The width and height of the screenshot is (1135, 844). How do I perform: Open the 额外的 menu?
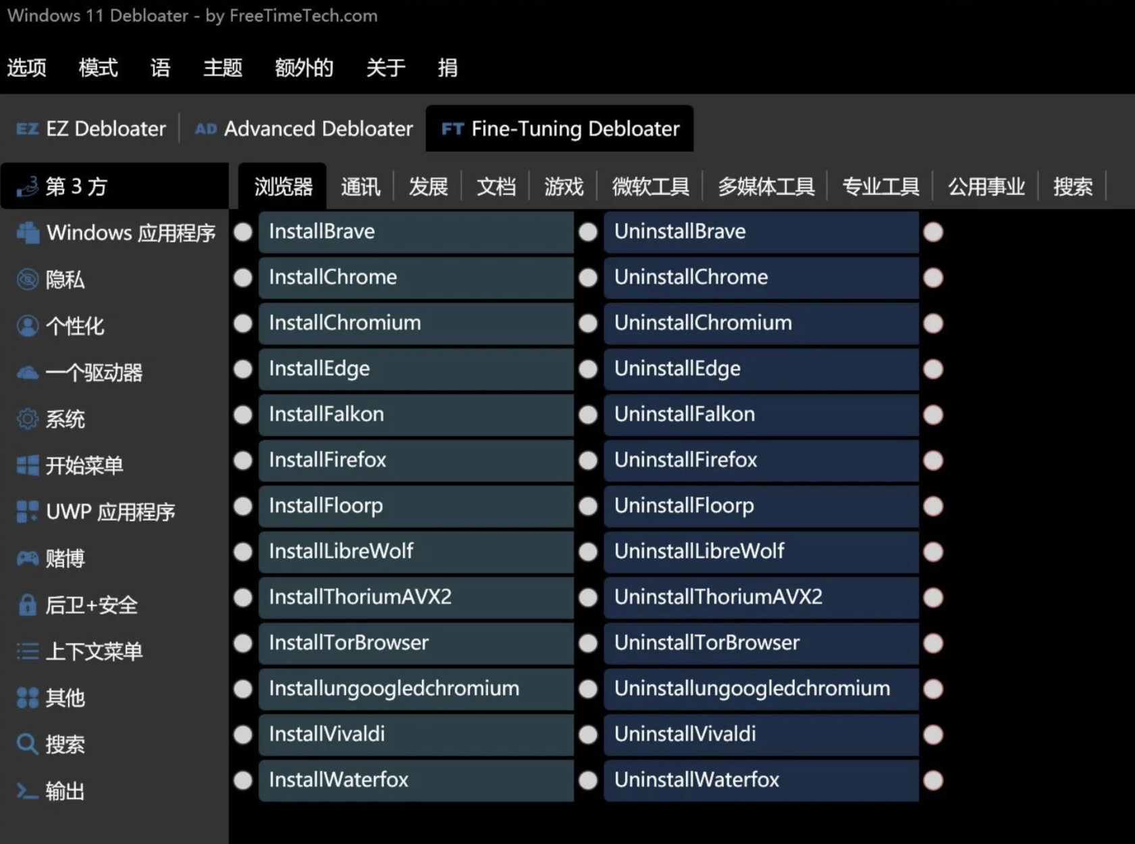tap(304, 68)
